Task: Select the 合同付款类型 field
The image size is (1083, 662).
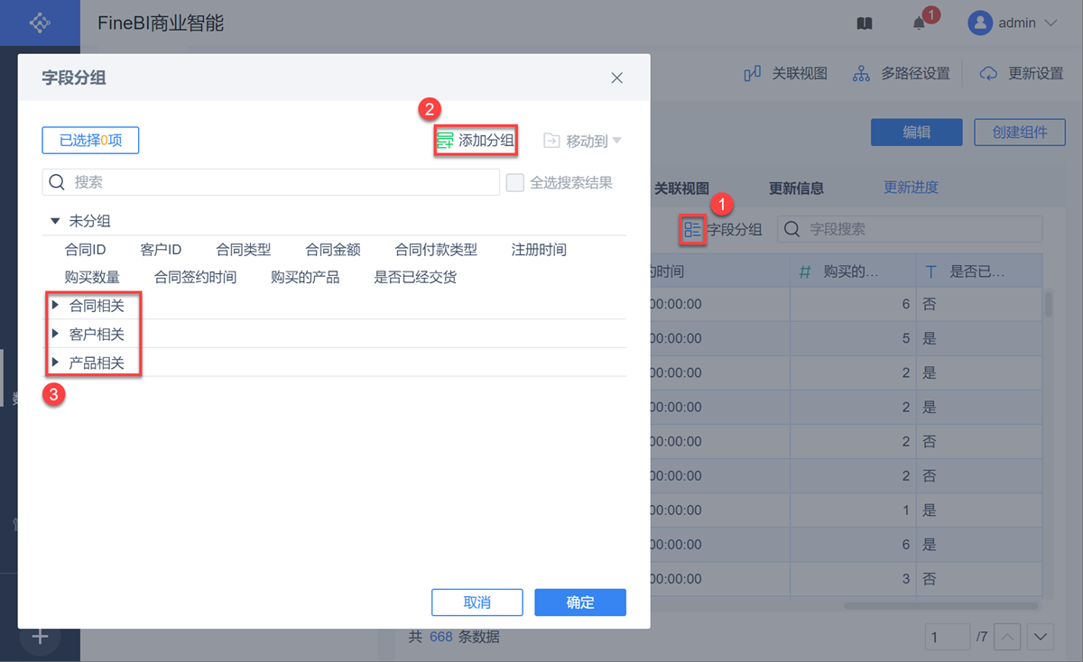Action: coord(436,250)
